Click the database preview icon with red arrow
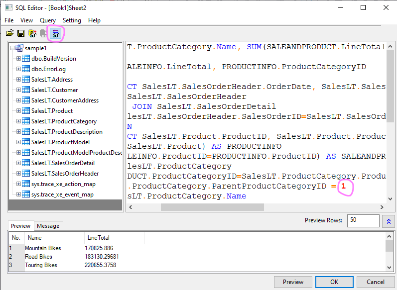Image resolution: width=397 pixels, height=290 pixels. coord(32,33)
